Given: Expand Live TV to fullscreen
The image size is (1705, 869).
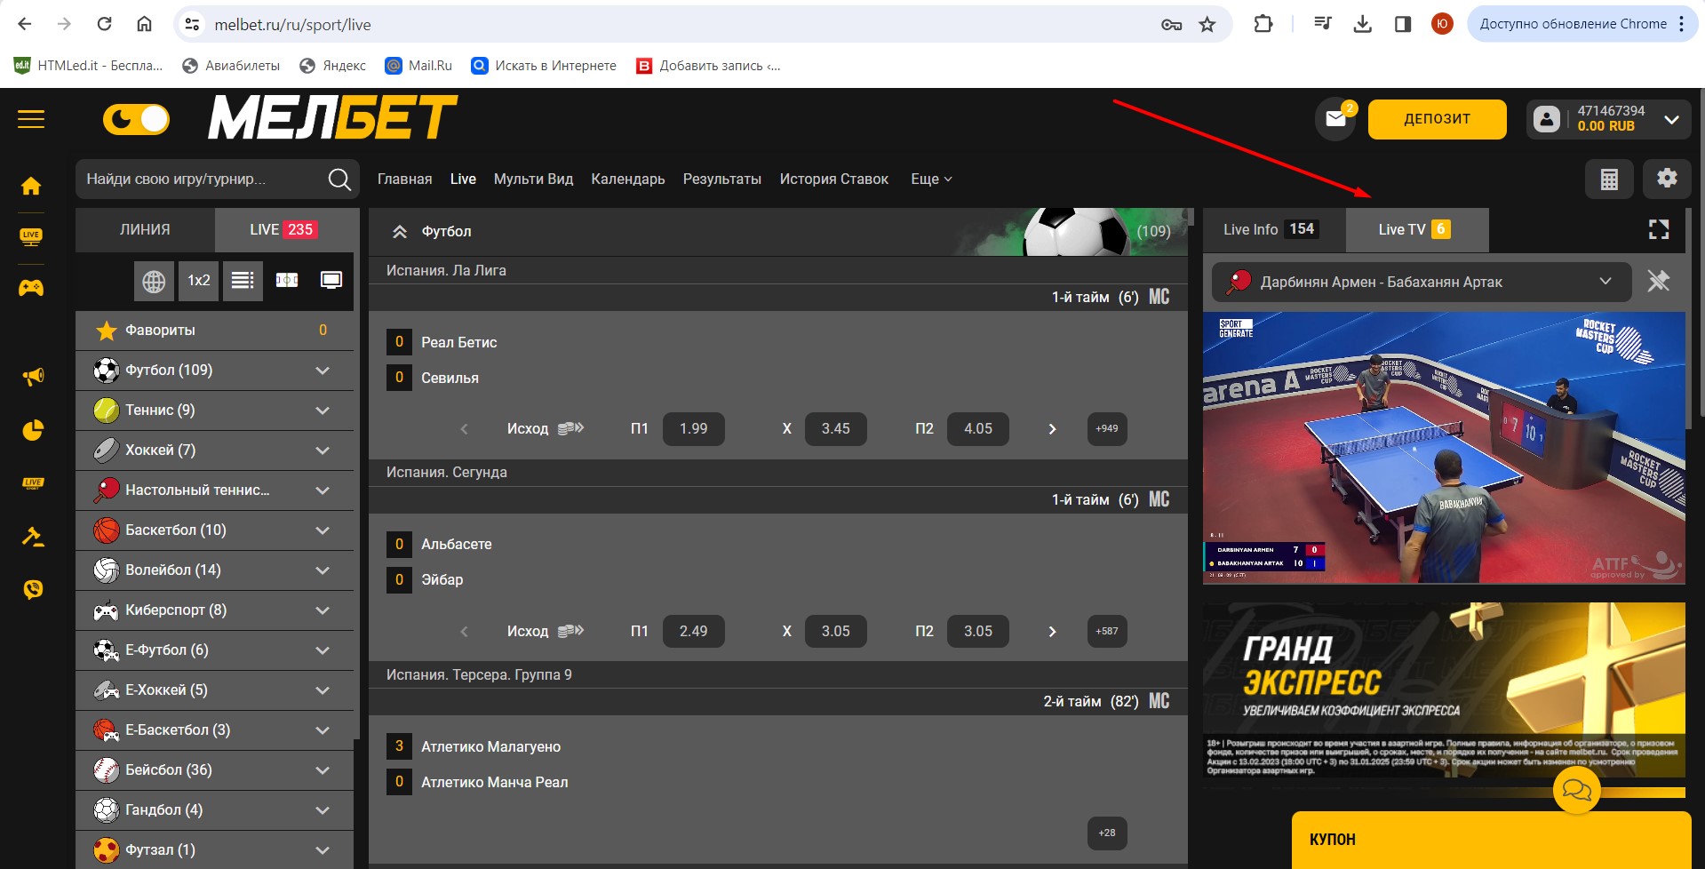Looking at the screenshot, I should tap(1658, 230).
